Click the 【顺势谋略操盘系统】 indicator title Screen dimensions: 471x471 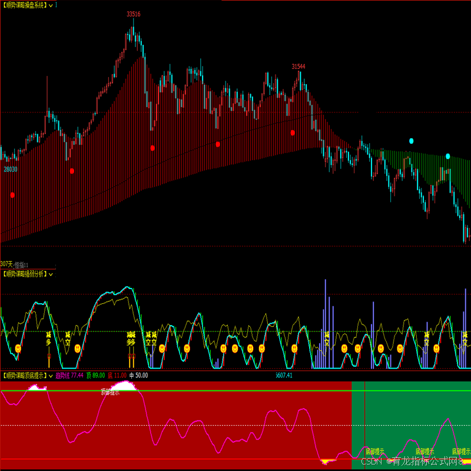click(x=24, y=5)
